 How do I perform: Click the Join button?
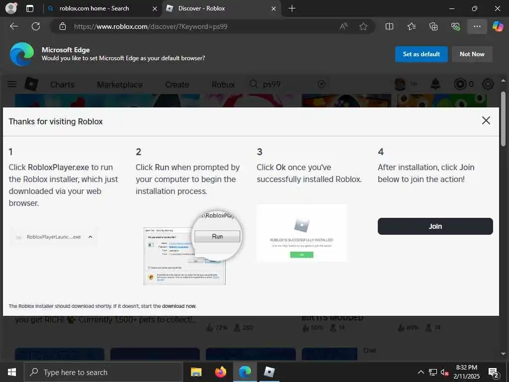tap(435, 226)
